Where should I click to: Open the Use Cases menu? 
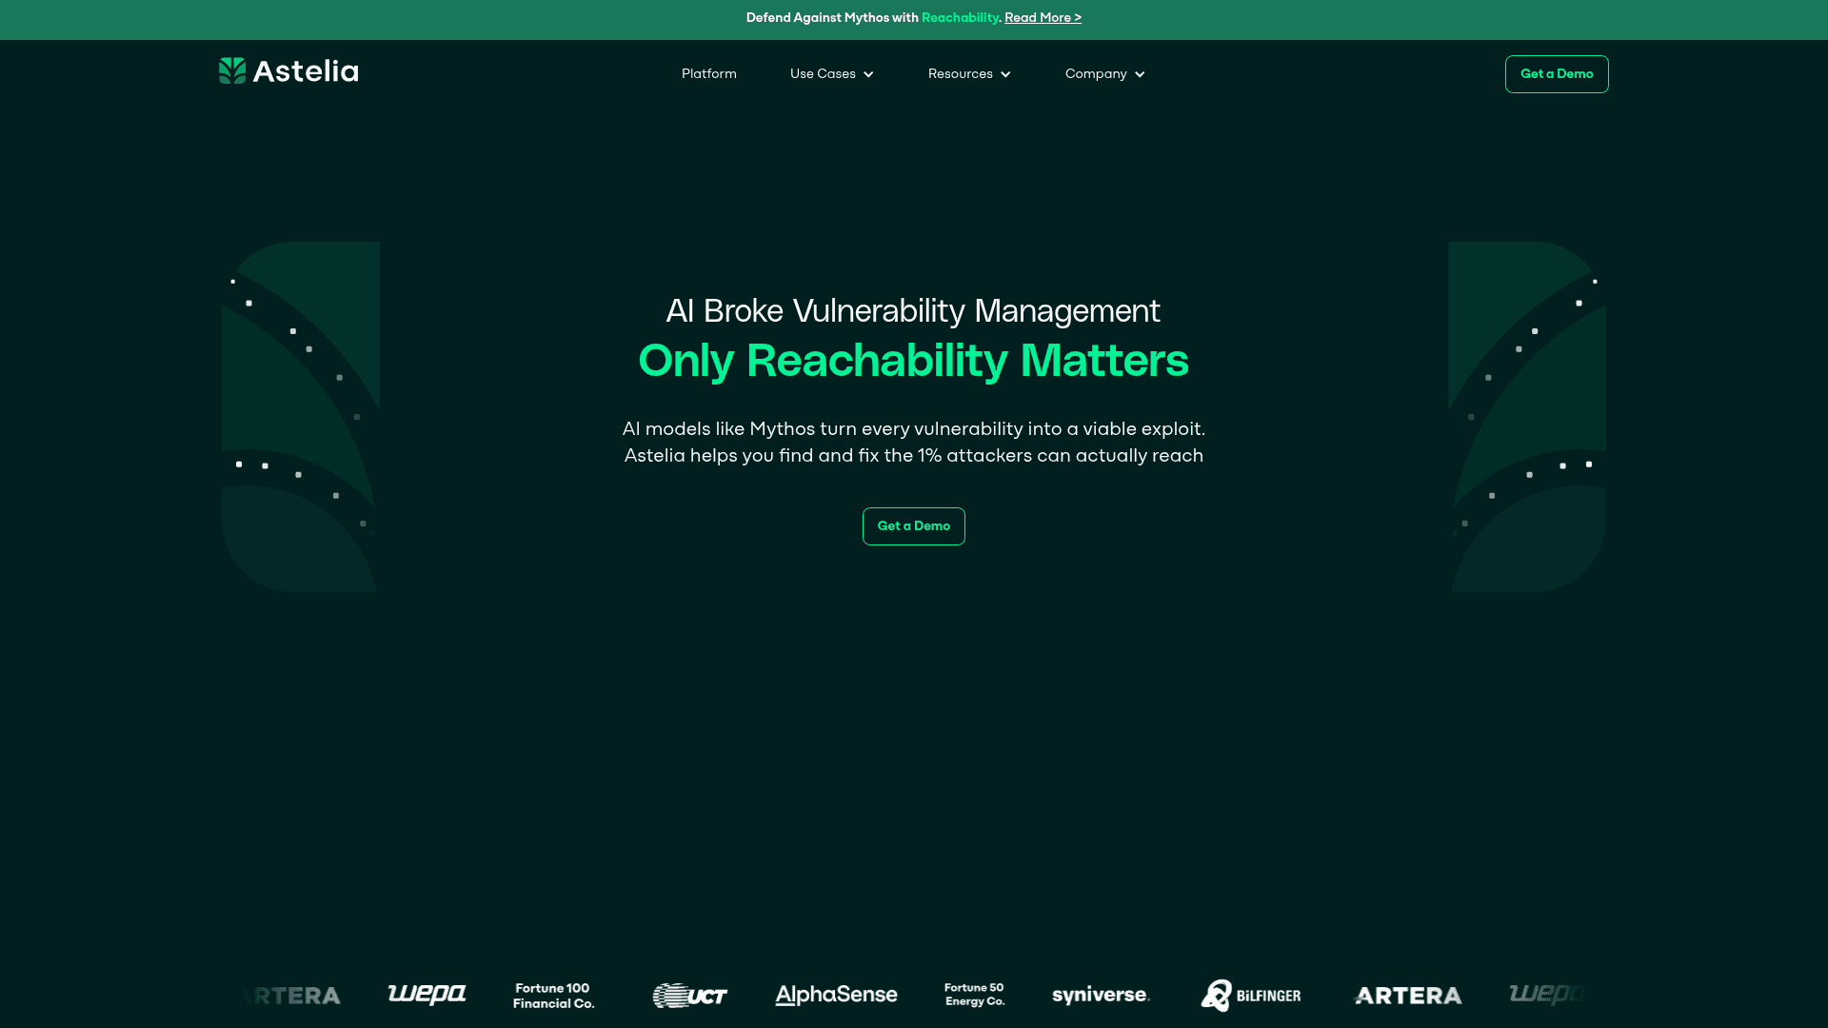click(x=831, y=74)
